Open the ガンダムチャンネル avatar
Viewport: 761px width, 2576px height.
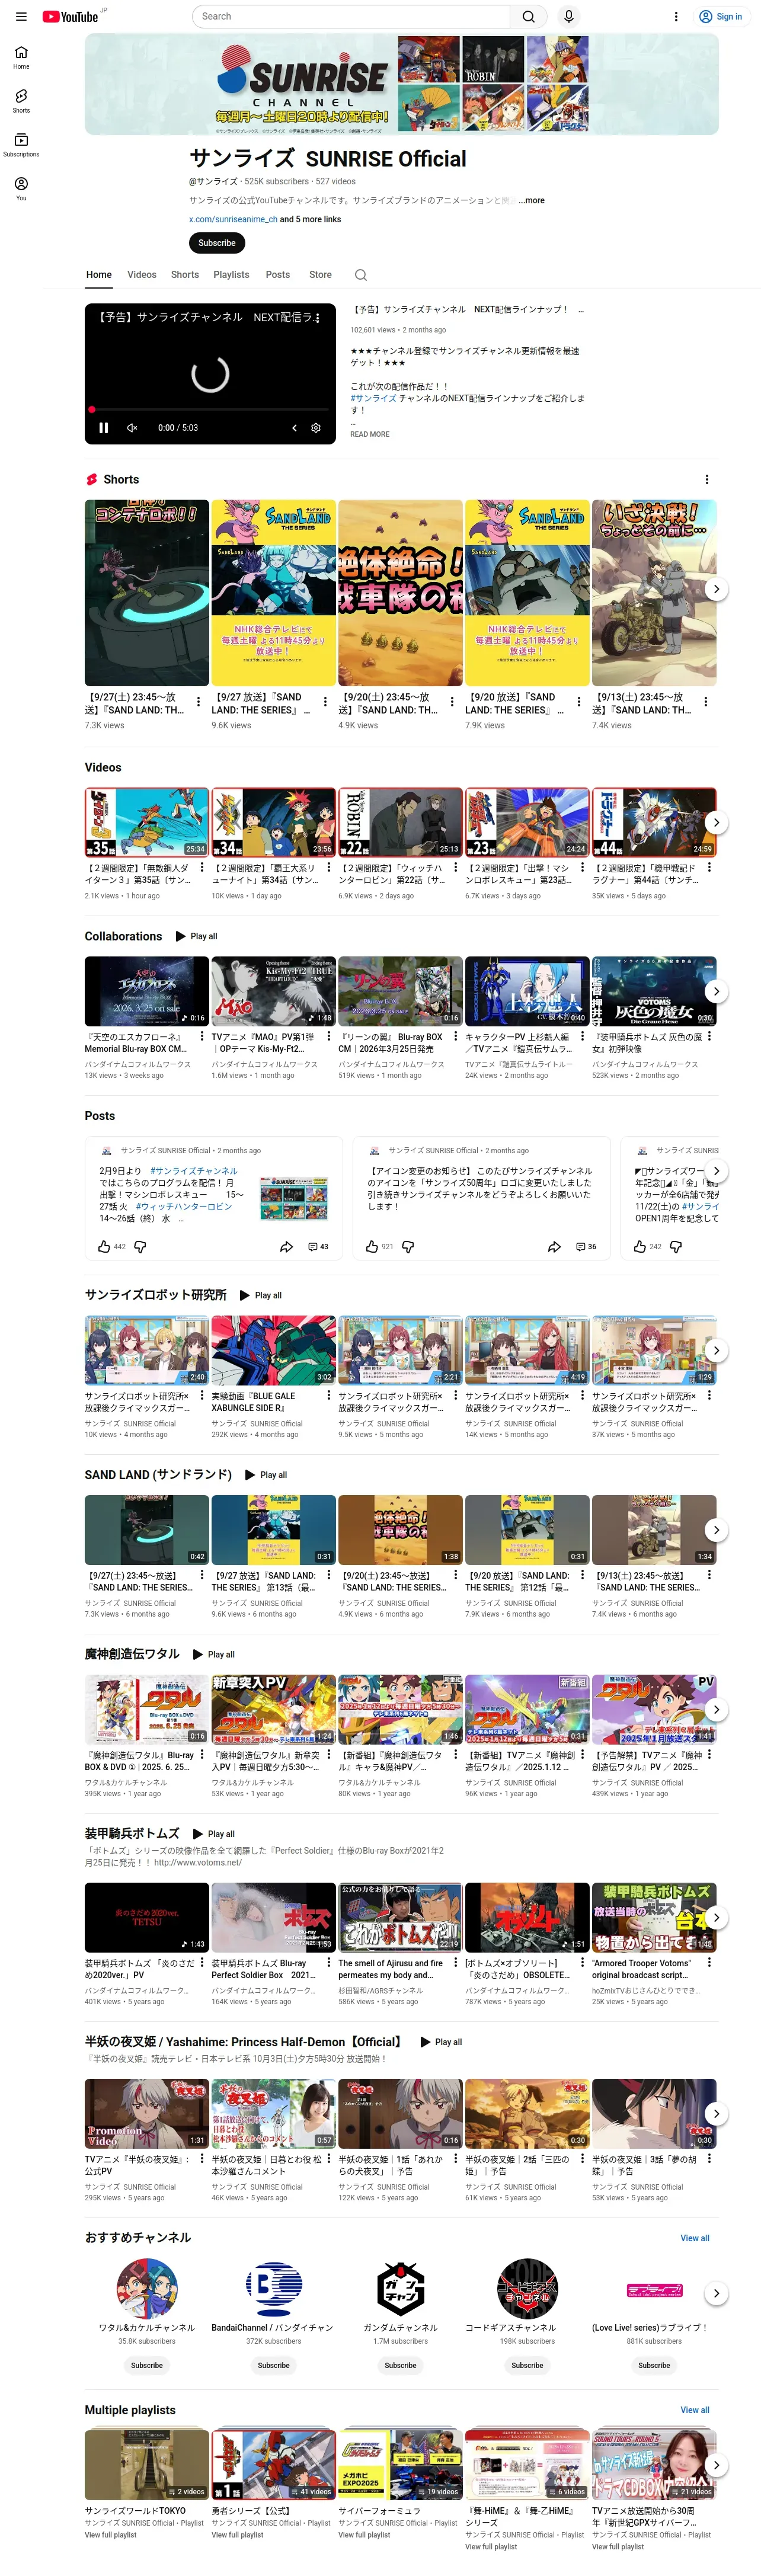[x=401, y=2289]
